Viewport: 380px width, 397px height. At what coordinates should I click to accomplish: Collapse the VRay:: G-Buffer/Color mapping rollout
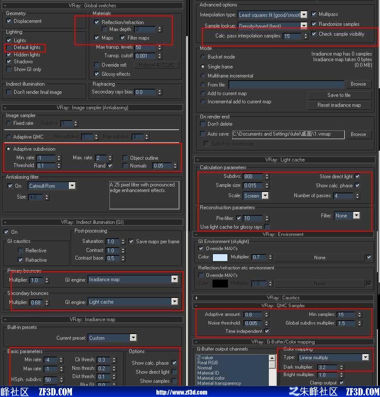[x=196, y=342]
